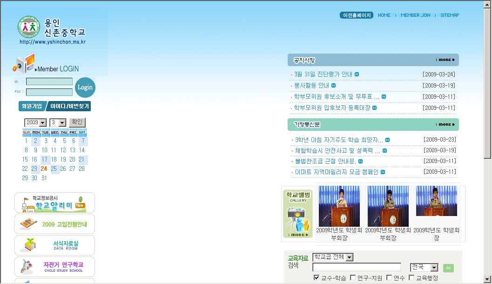
Task: Expand the 학교급 전체 dropdown
Action: pos(350,257)
